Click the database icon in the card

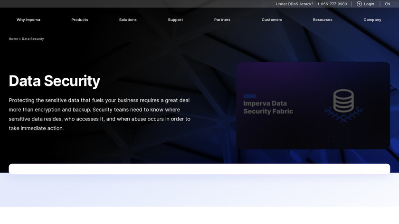[343, 101]
